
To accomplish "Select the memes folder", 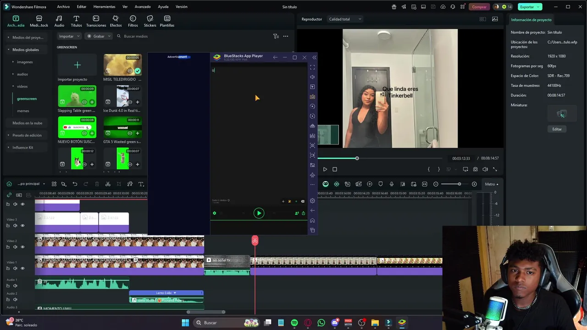I will 23,111.
